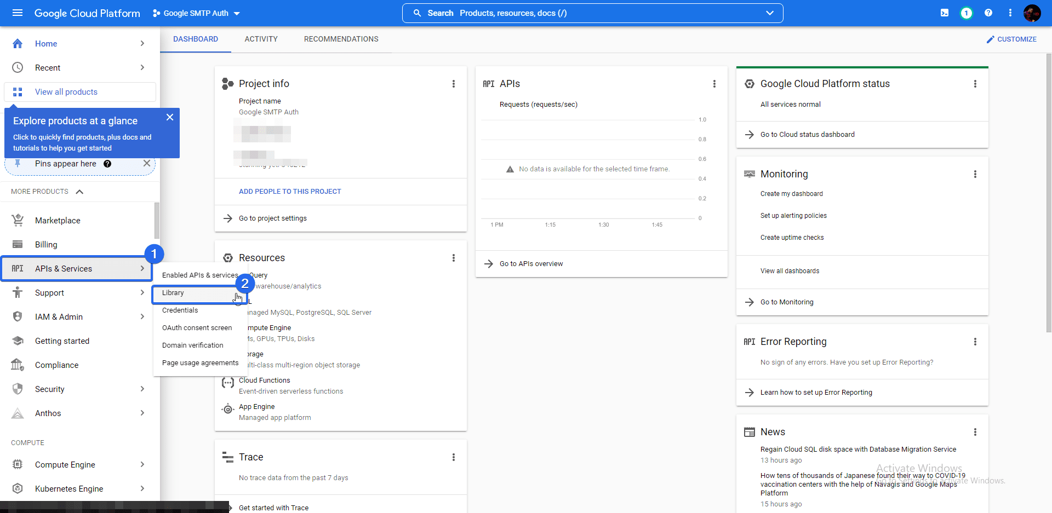Activate Cloud Shell icon
Image resolution: width=1052 pixels, height=513 pixels.
pos(945,13)
